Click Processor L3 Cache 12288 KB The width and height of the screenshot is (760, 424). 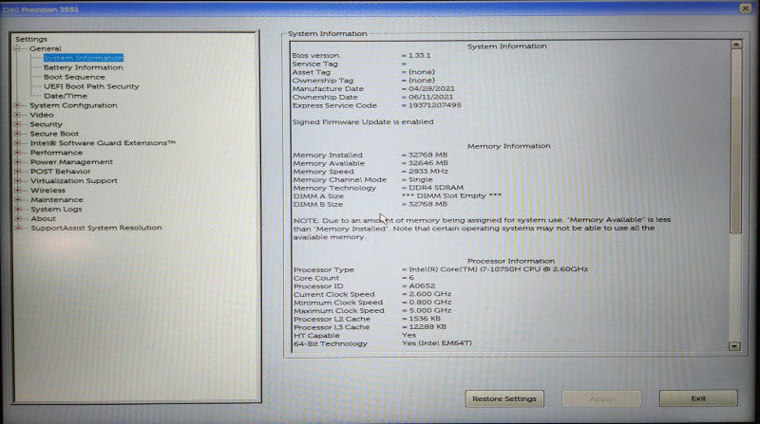click(427, 326)
